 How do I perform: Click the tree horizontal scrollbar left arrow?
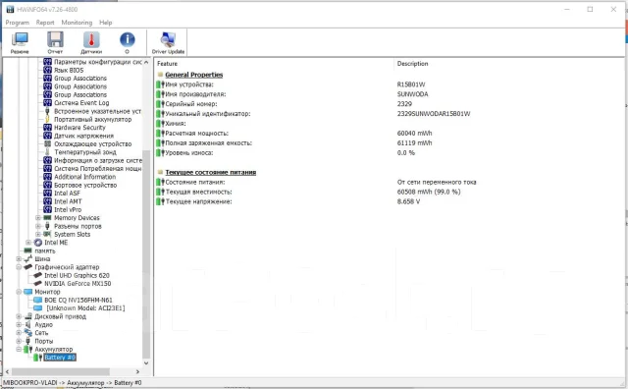click(7, 371)
